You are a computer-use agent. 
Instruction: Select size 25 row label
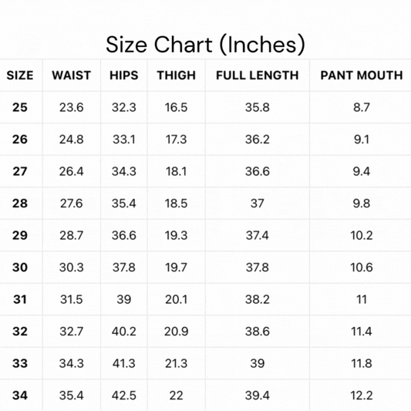pyautogui.click(x=20, y=107)
